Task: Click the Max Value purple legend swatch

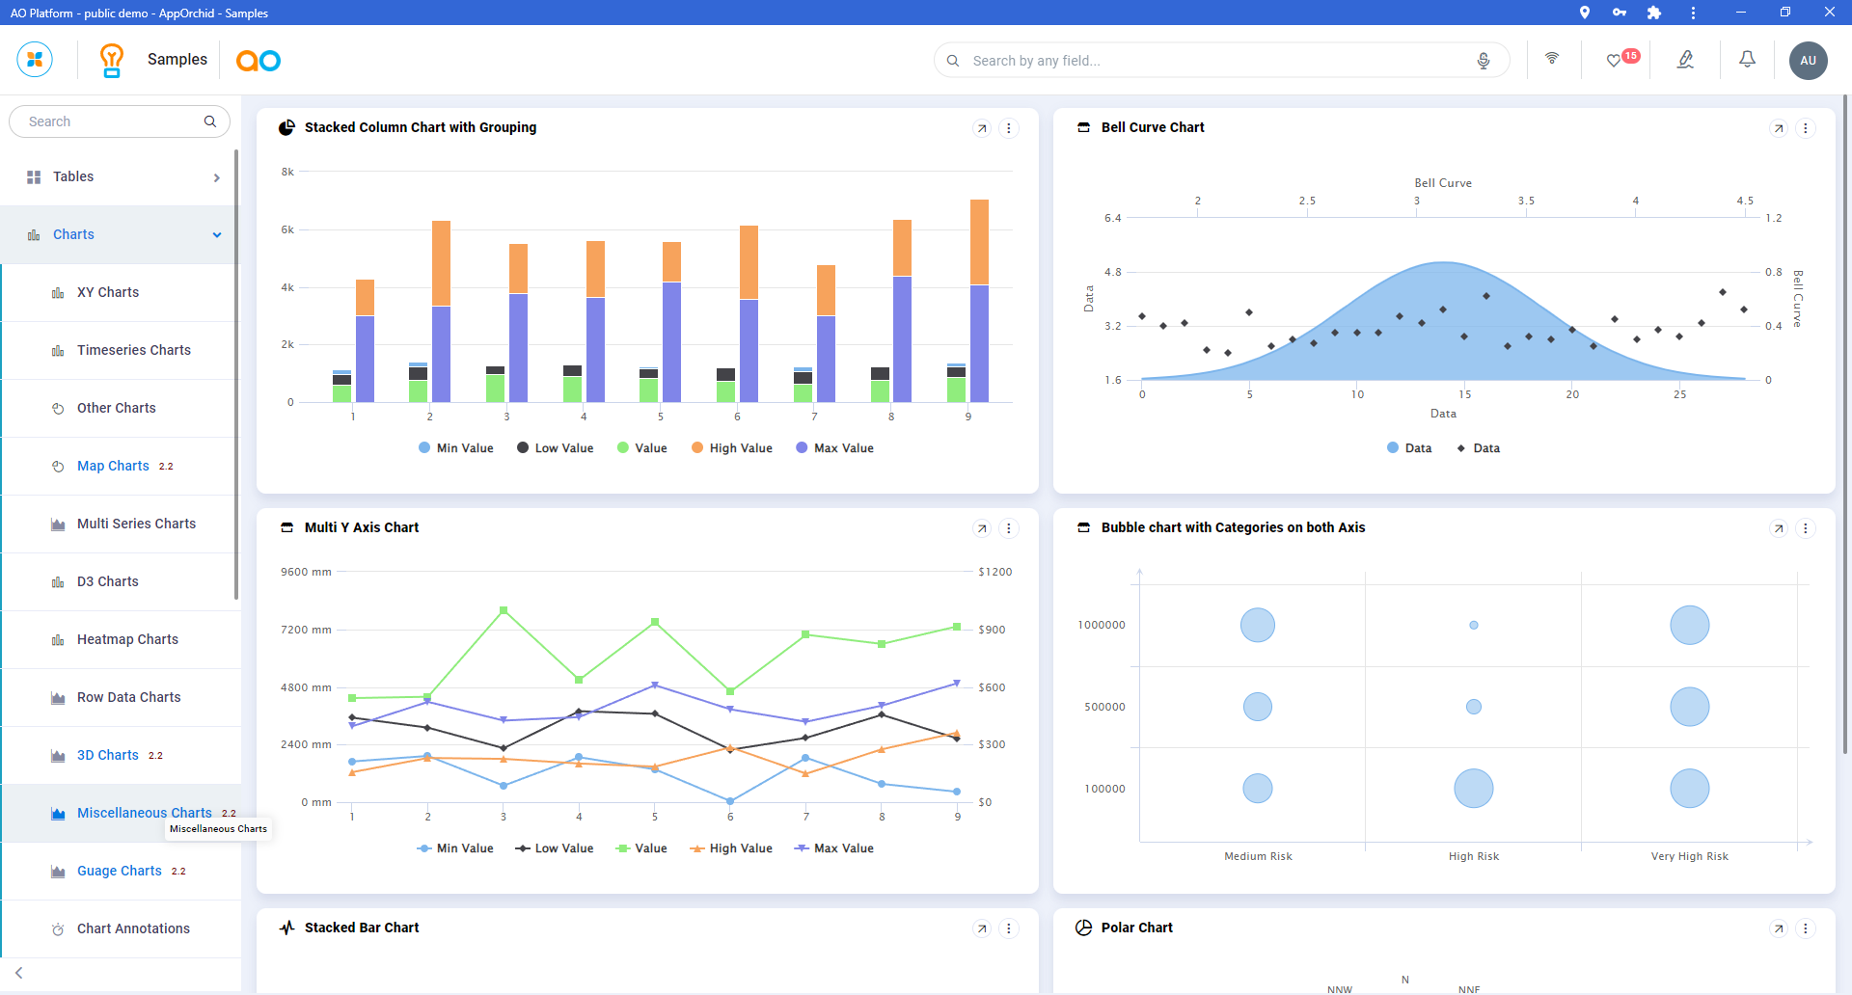Action: tap(802, 448)
